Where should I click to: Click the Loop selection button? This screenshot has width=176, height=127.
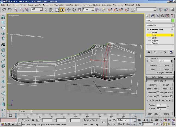[x=166, y=69]
